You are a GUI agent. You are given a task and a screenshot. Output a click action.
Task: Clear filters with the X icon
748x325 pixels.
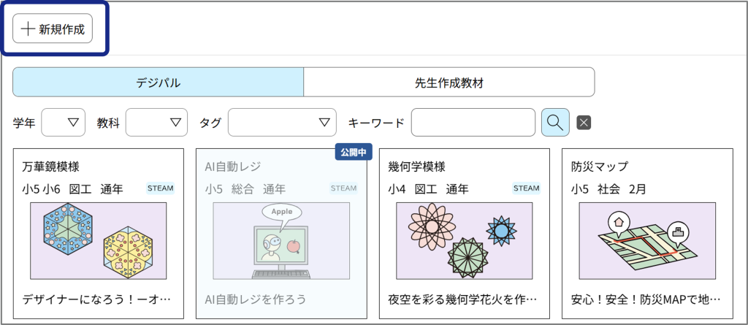[583, 122]
